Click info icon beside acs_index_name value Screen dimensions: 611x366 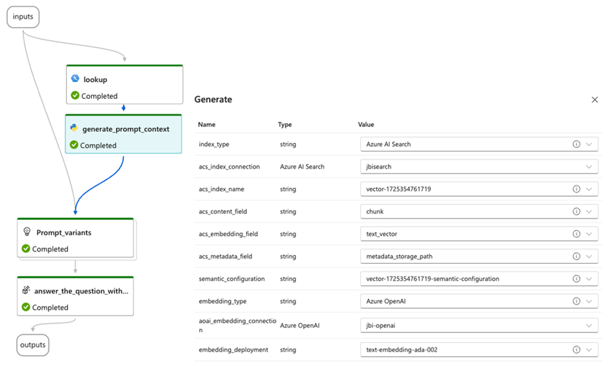coord(576,189)
